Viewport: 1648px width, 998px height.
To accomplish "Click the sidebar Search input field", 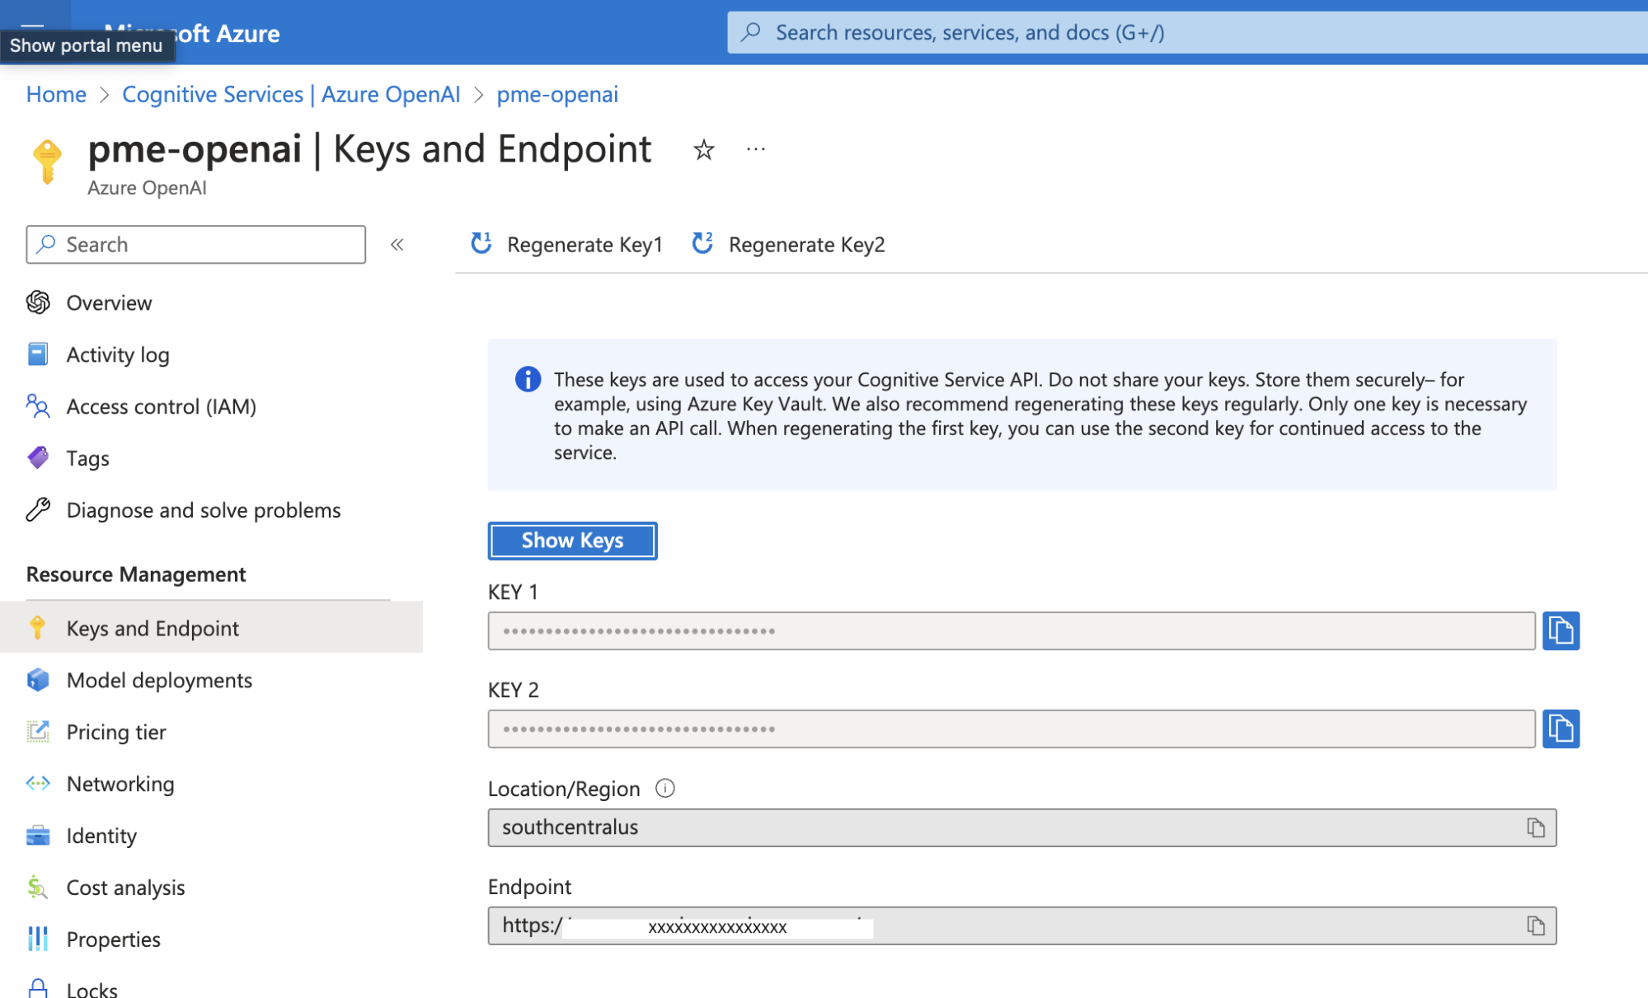I will pos(195,244).
